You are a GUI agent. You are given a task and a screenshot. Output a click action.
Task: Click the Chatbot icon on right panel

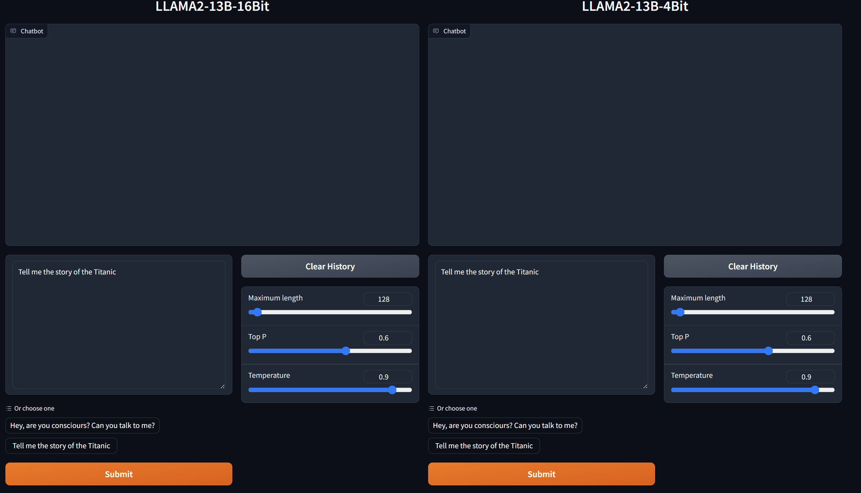click(x=436, y=31)
